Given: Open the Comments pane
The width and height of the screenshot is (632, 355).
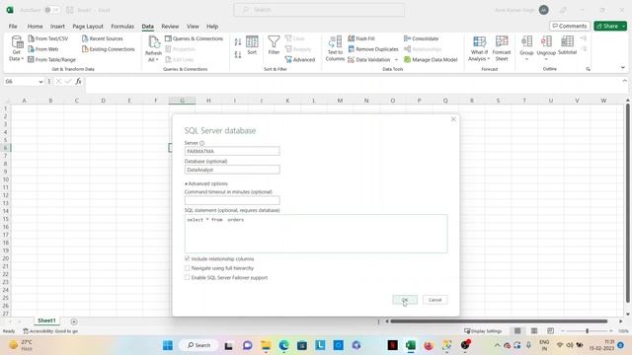Looking at the screenshot, I should 570,26.
